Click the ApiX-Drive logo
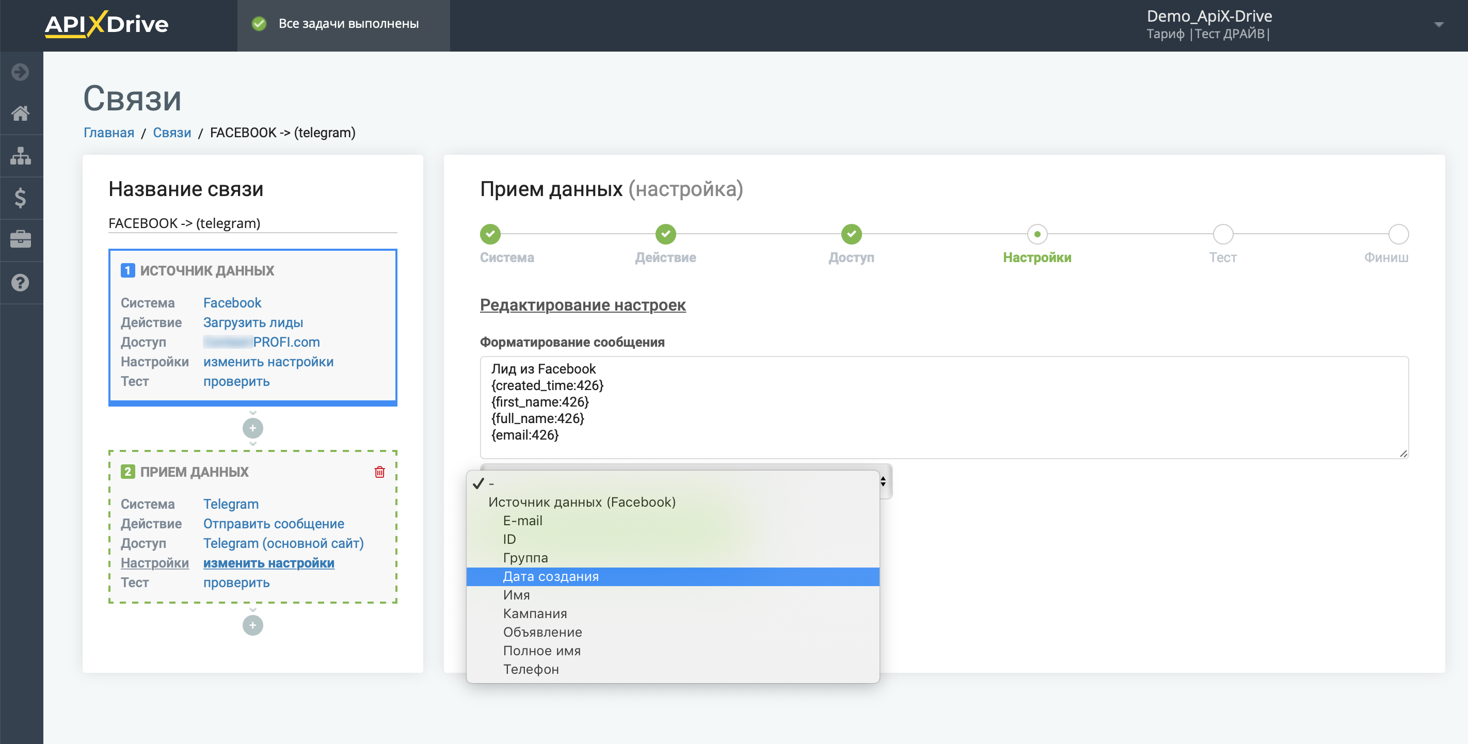The width and height of the screenshot is (1468, 744). click(x=106, y=24)
